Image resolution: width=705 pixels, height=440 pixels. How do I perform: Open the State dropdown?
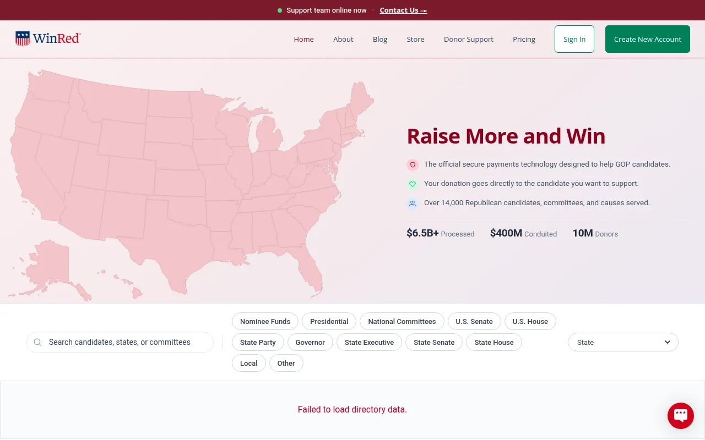623,342
